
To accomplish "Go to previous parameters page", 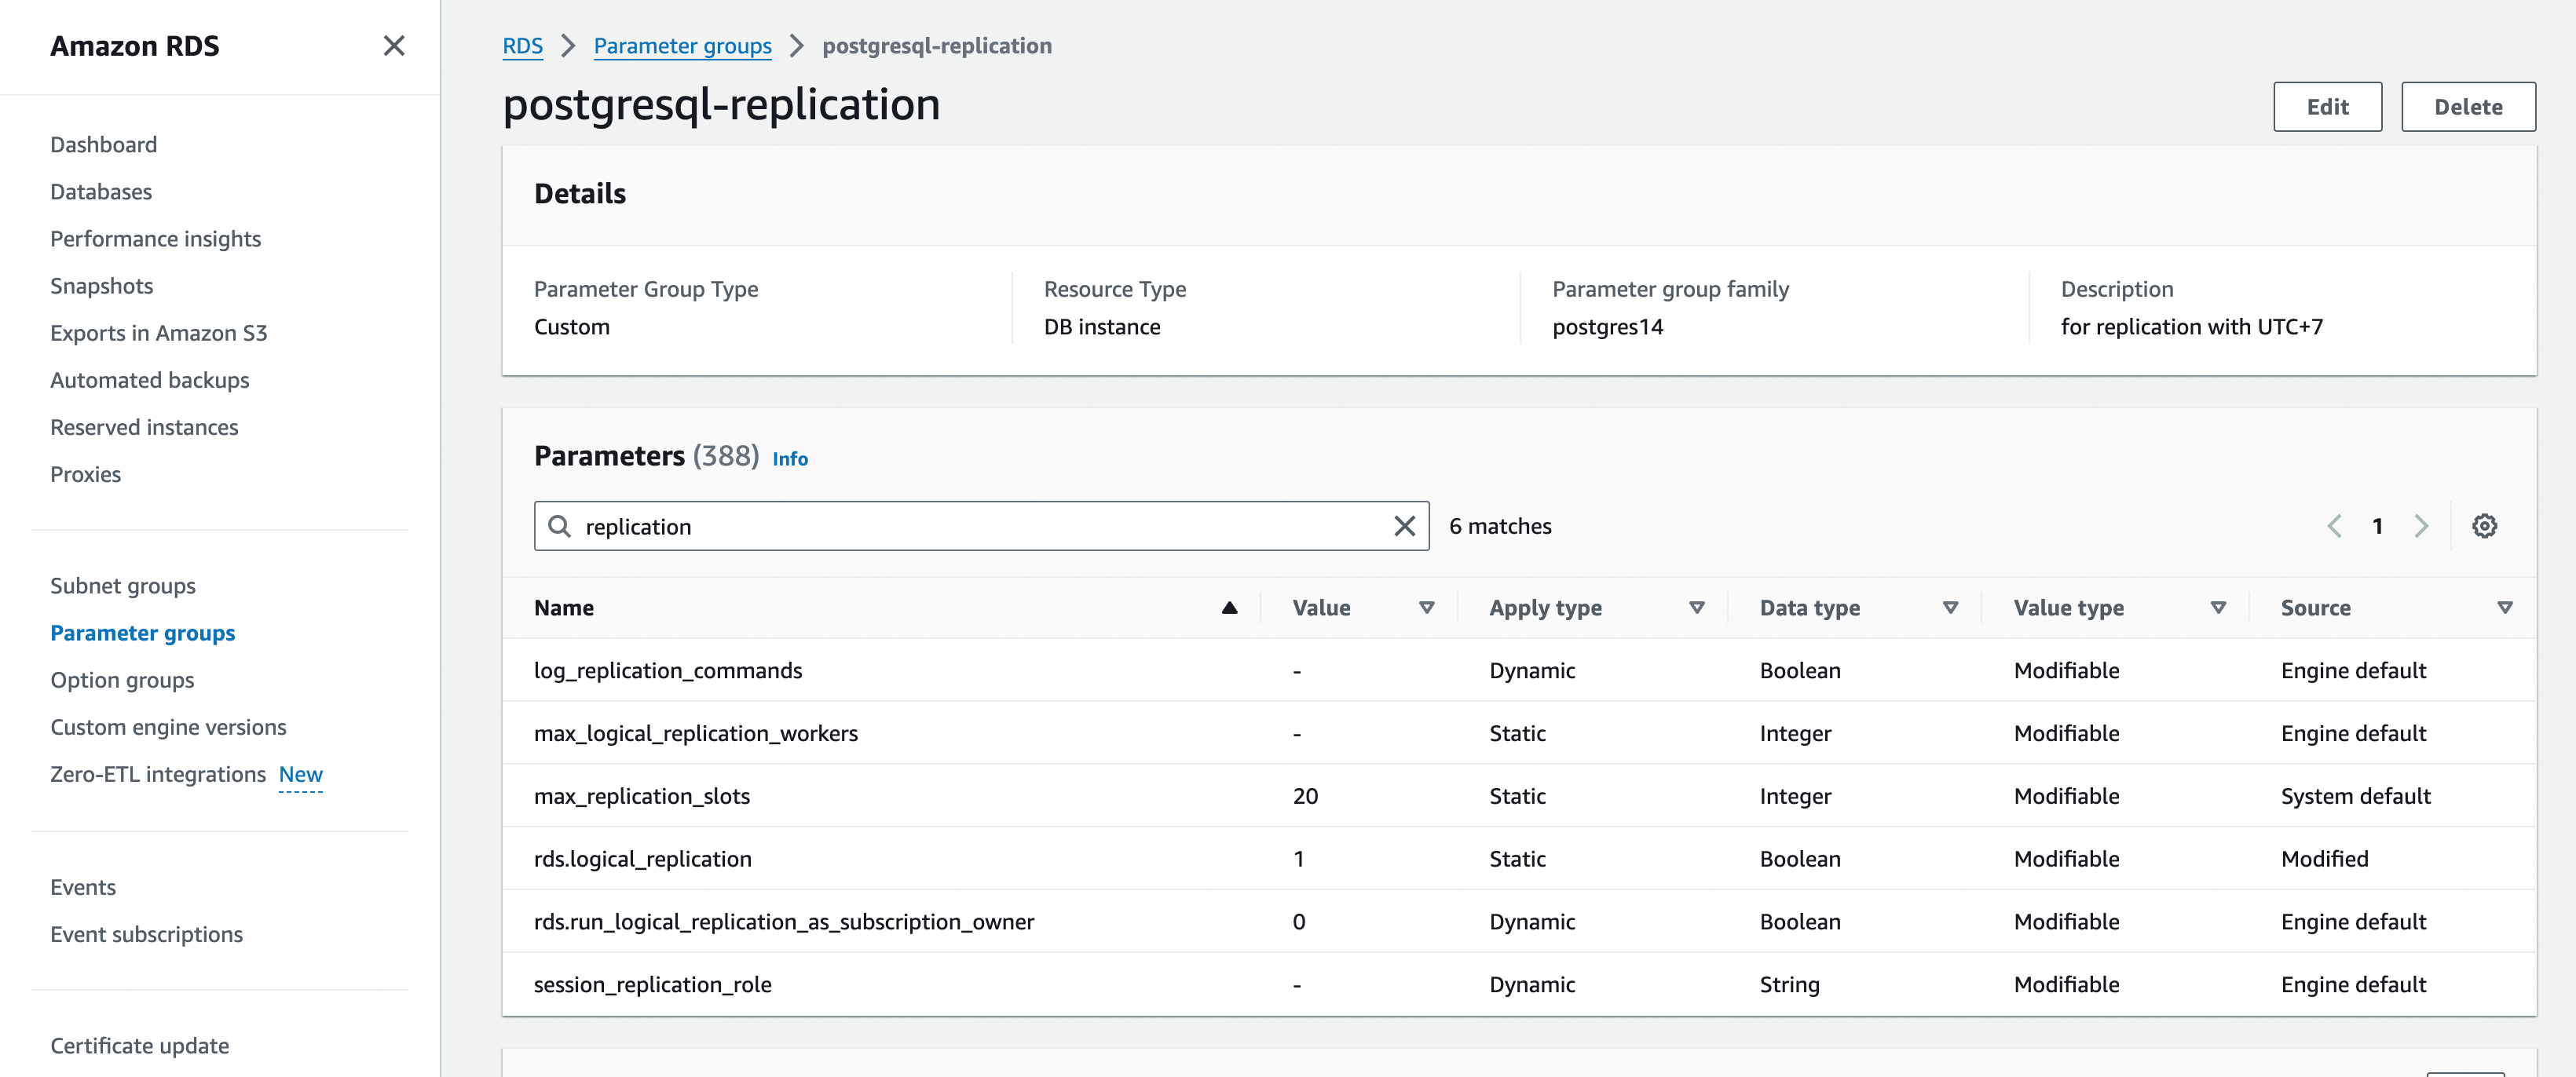I will tap(2334, 525).
